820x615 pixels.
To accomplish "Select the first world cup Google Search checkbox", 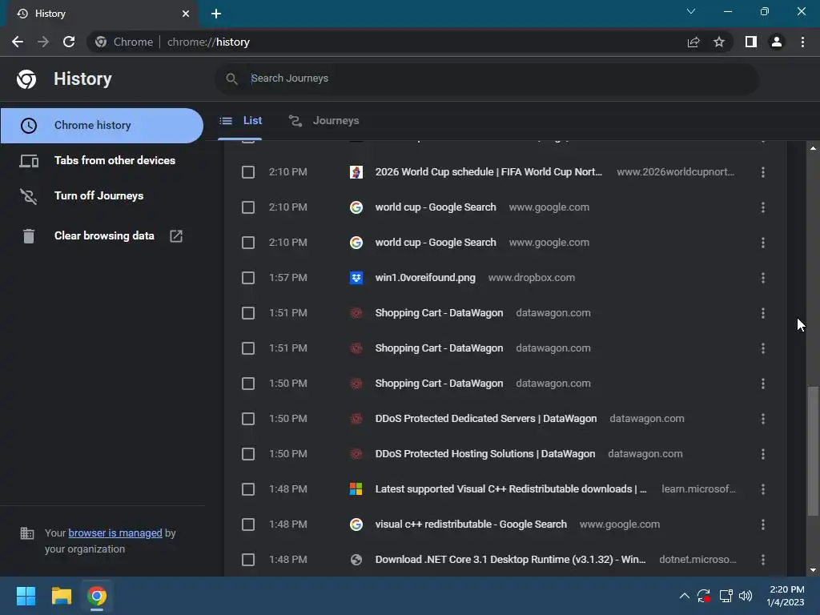I will tap(248, 207).
